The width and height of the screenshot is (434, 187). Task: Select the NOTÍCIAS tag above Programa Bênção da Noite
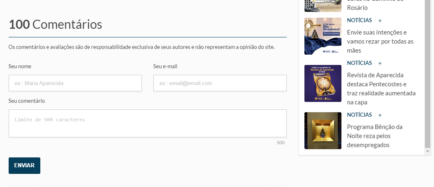[x=359, y=115]
